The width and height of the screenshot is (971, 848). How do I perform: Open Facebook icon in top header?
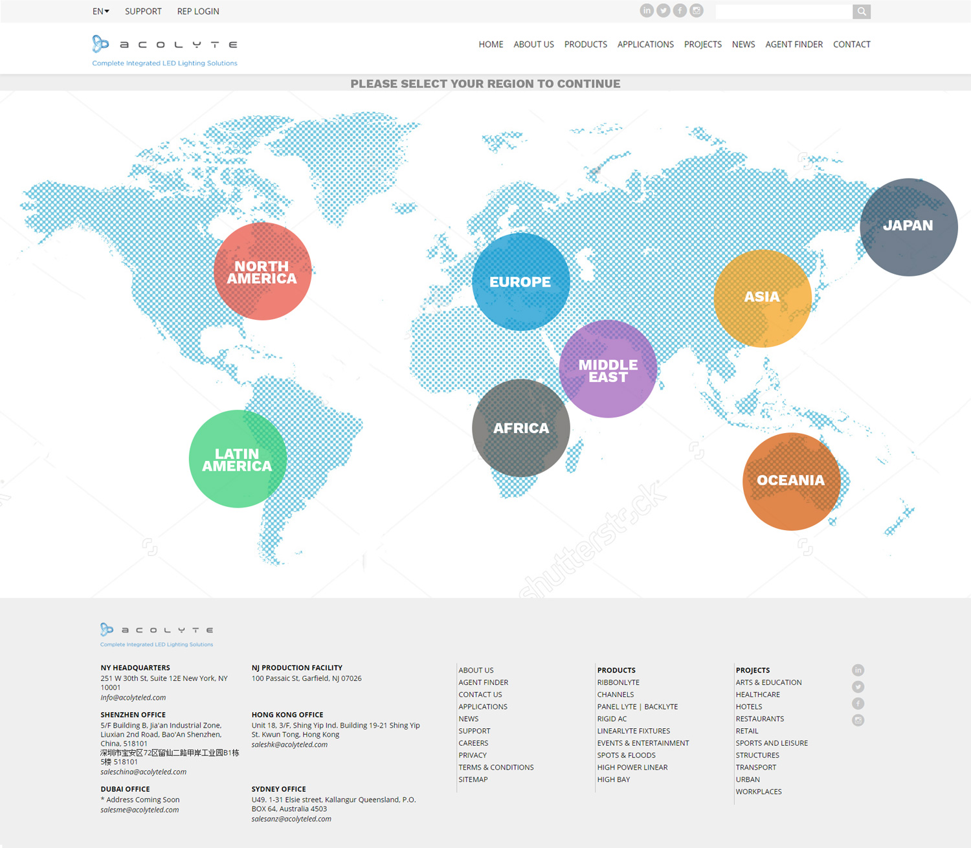click(x=680, y=10)
